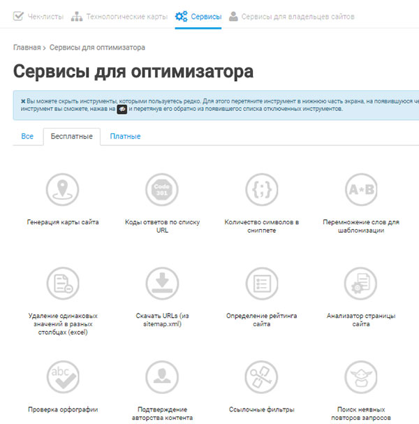Open Поиск неявных повторов запросов label
Screen dimensions: 419x424
point(361,414)
